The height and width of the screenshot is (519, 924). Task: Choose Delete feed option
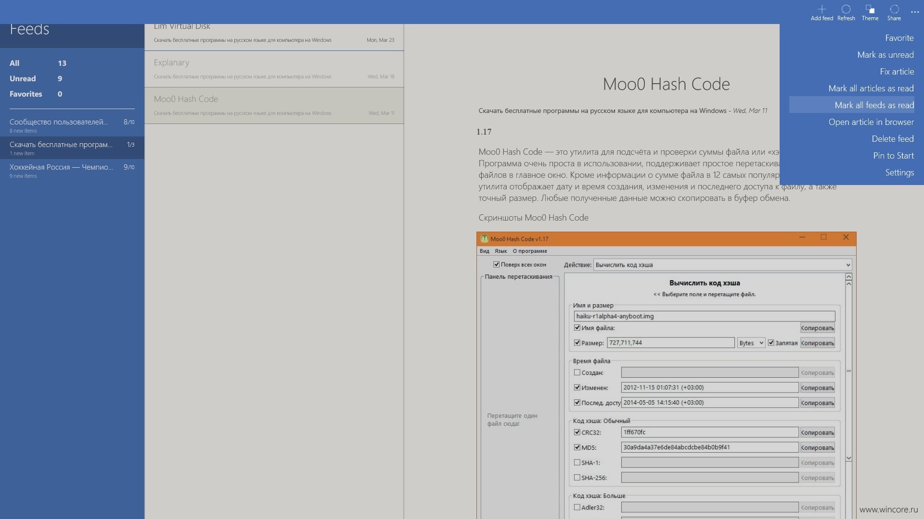click(x=892, y=139)
